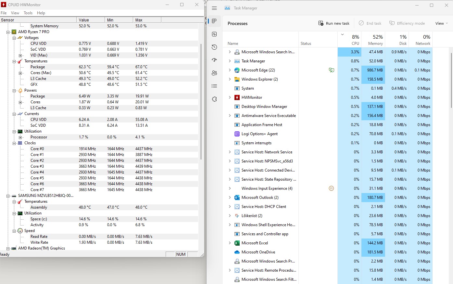Select Core #3 clock row

coord(99,166)
